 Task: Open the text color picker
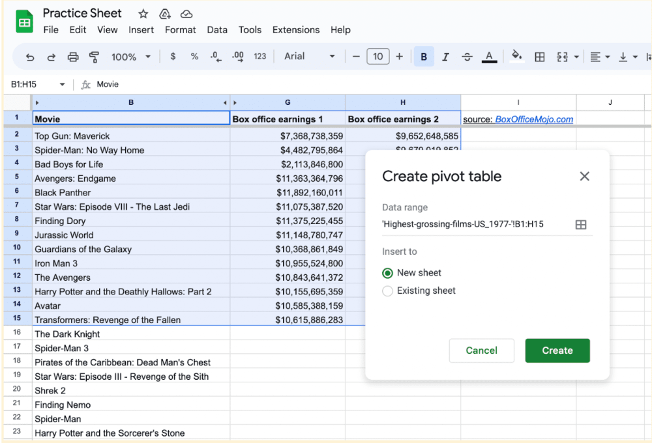489,57
